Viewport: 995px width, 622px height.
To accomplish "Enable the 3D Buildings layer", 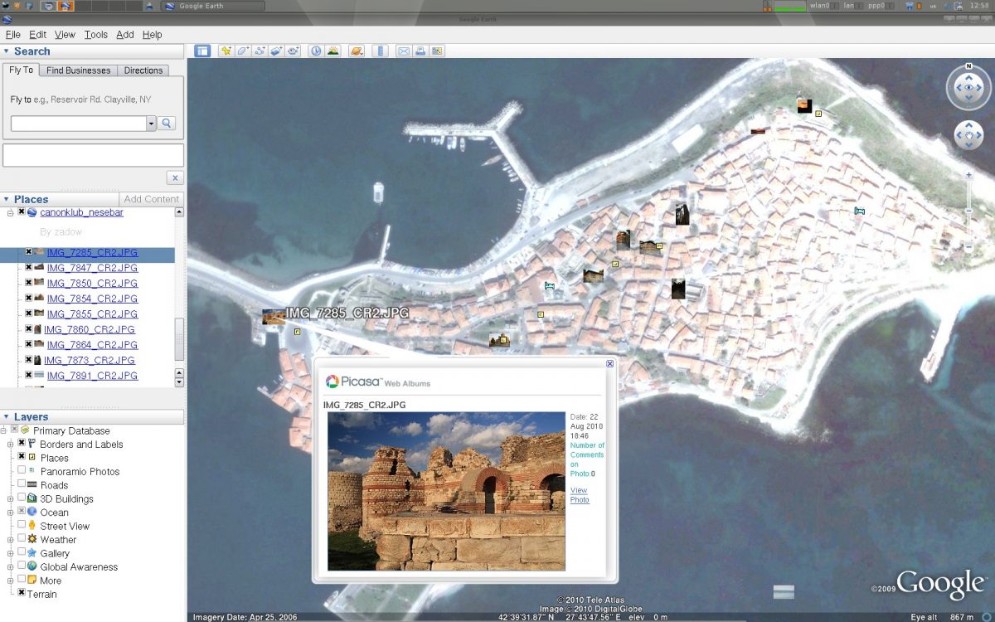I will point(22,498).
